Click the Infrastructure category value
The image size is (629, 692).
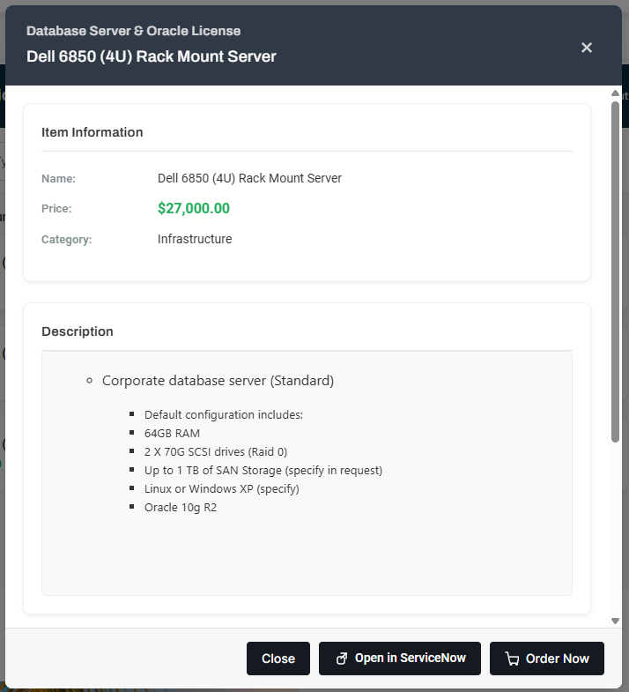pos(195,239)
